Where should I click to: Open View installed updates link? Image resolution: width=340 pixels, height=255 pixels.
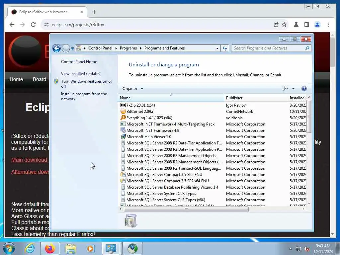80,73
